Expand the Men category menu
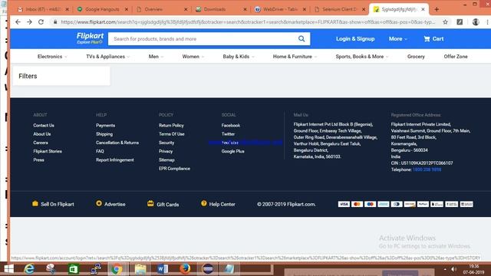 point(156,57)
